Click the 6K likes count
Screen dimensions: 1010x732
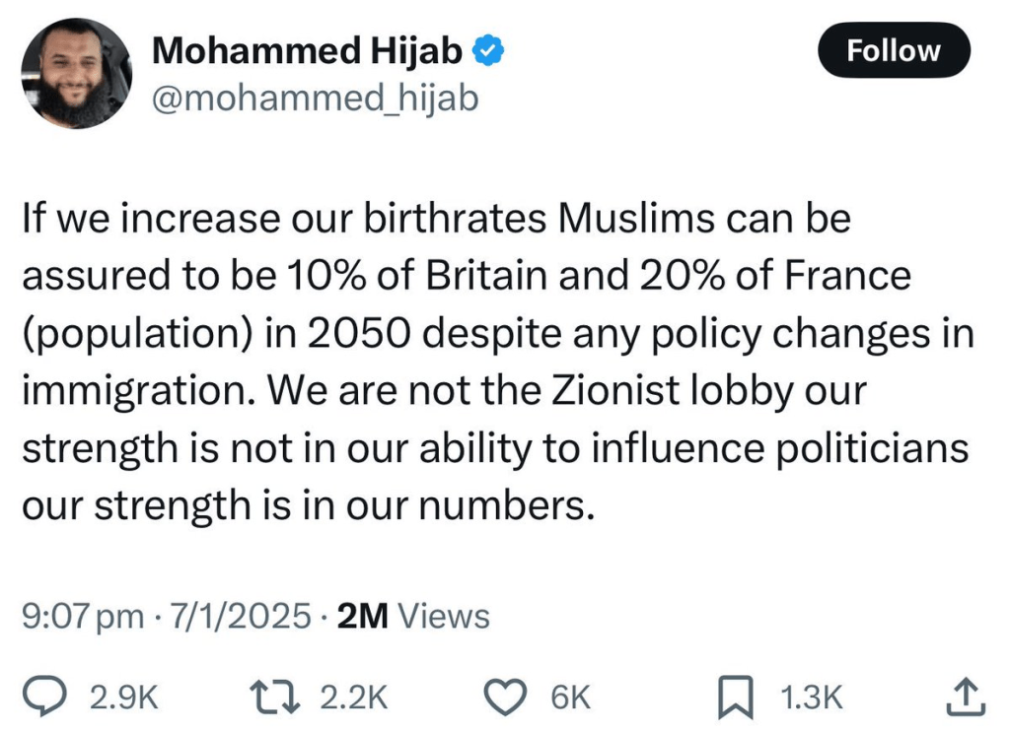click(x=570, y=698)
